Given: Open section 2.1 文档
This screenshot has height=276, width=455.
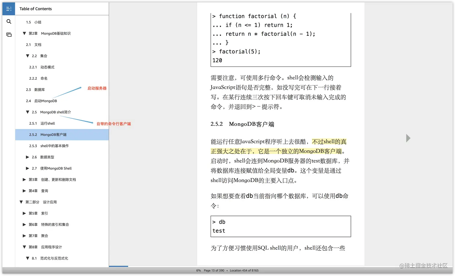Looking at the screenshot, I should (34, 45).
